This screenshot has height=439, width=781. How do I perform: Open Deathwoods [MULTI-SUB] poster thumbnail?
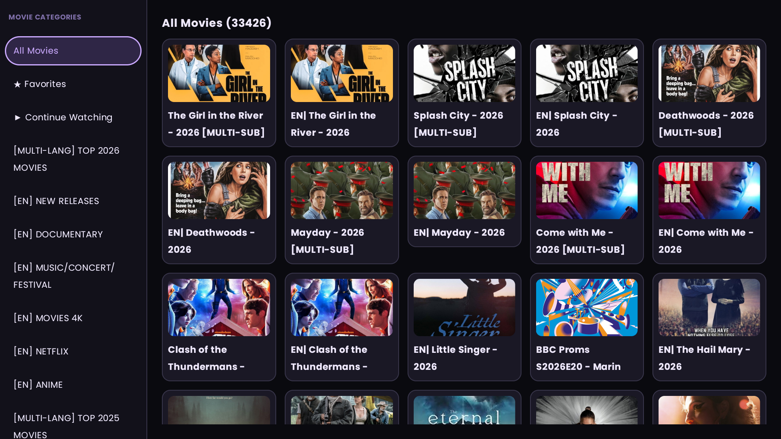coord(709,73)
